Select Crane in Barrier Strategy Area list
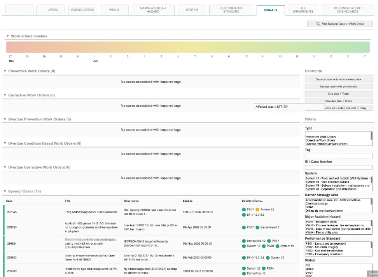The image size is (378, 277). (309, 207)
